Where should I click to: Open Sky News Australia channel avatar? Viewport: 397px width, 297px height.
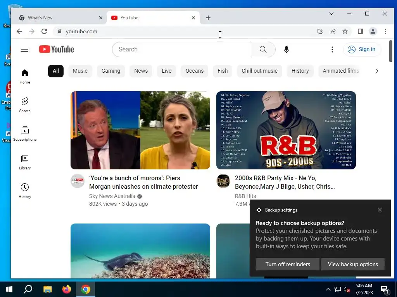tap(78, 181)
